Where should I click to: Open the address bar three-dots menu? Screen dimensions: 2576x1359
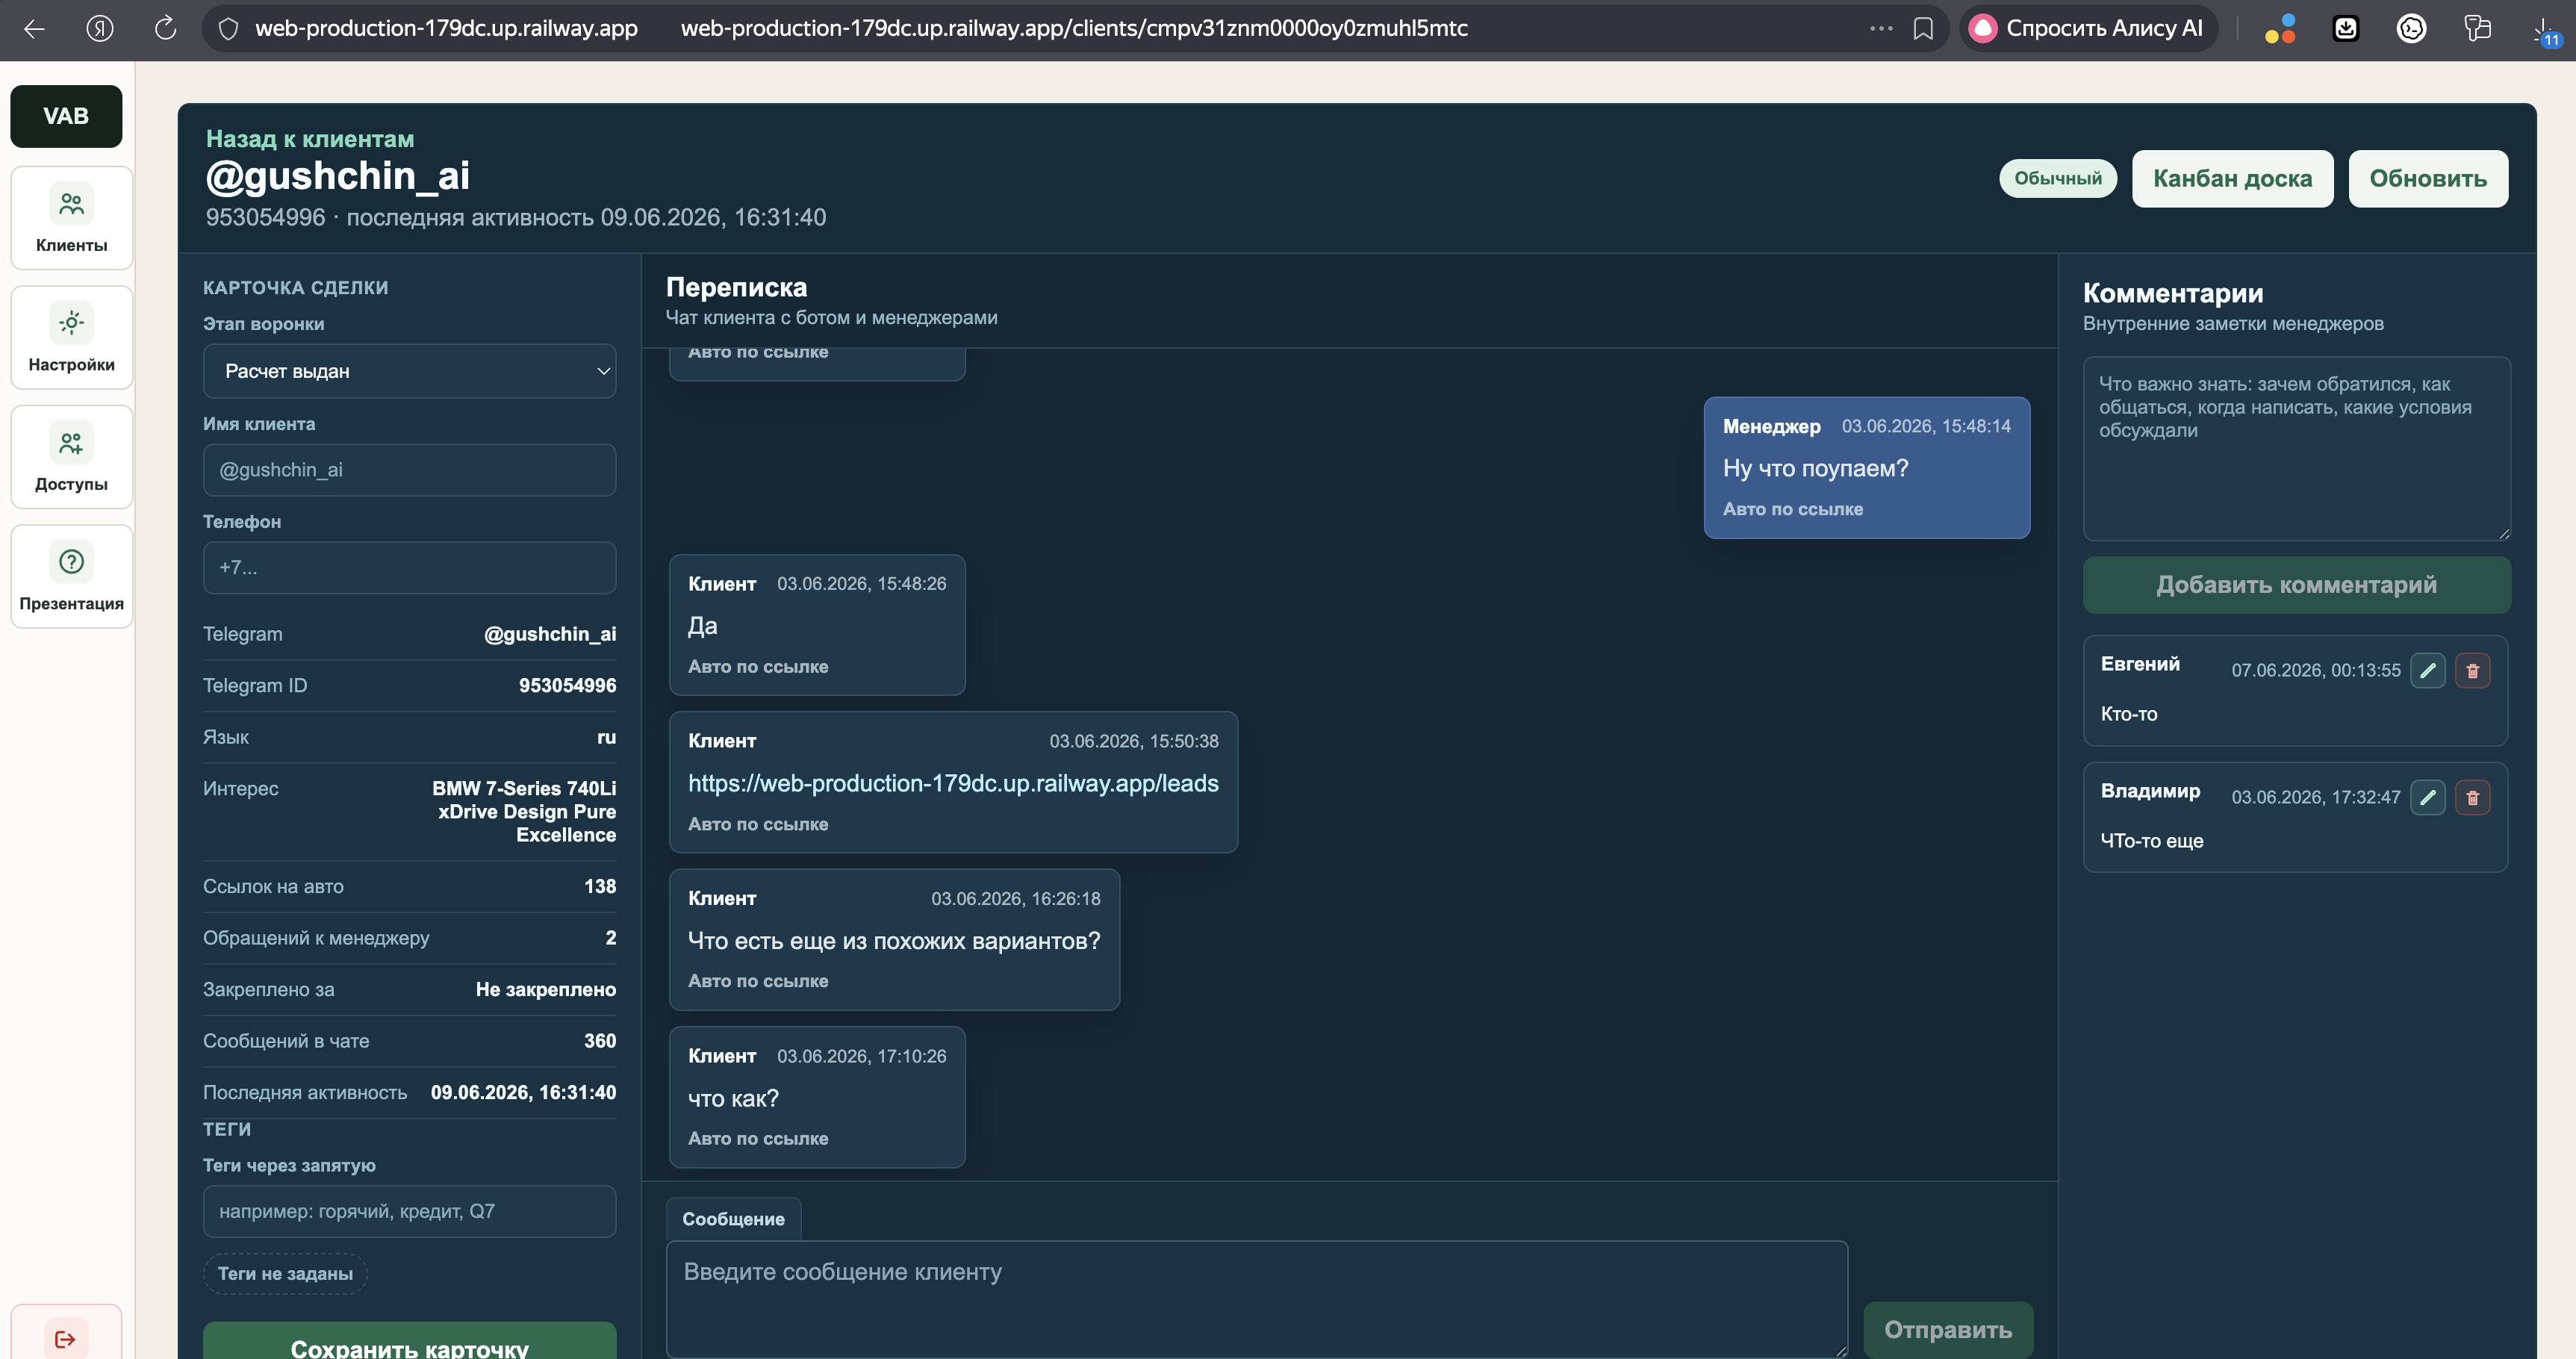coord(1881,28)
